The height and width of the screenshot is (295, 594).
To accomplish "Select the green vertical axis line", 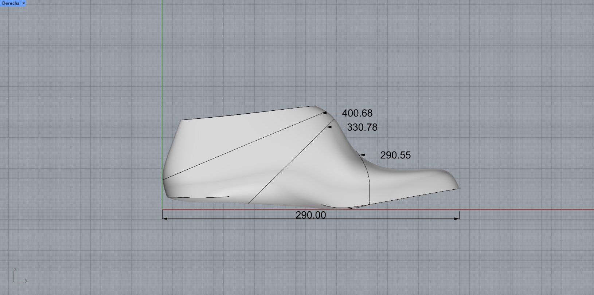I will 162,55.
